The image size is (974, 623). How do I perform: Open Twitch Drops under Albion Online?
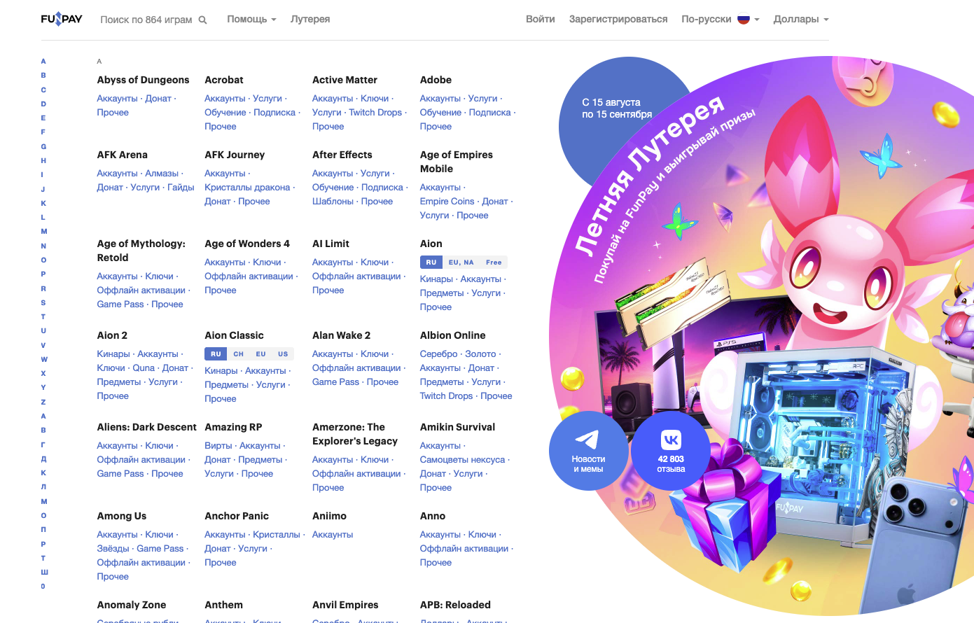446,396
